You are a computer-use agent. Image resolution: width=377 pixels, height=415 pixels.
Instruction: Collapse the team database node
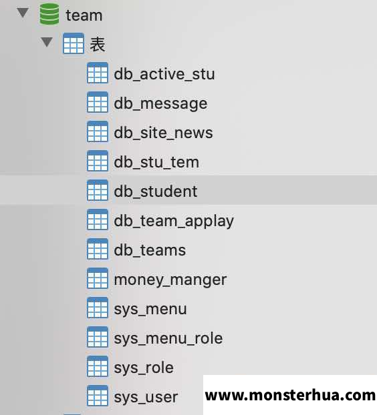pyautogui.click(x=23, y=13)
